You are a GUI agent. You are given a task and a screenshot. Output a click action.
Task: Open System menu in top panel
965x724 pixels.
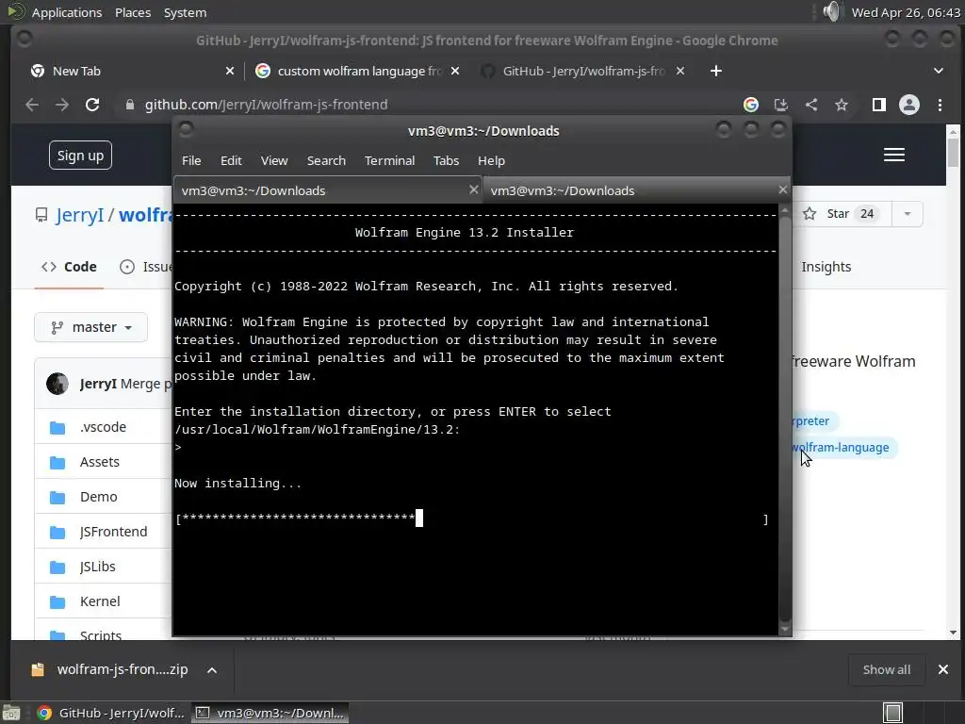click(185, 12)
